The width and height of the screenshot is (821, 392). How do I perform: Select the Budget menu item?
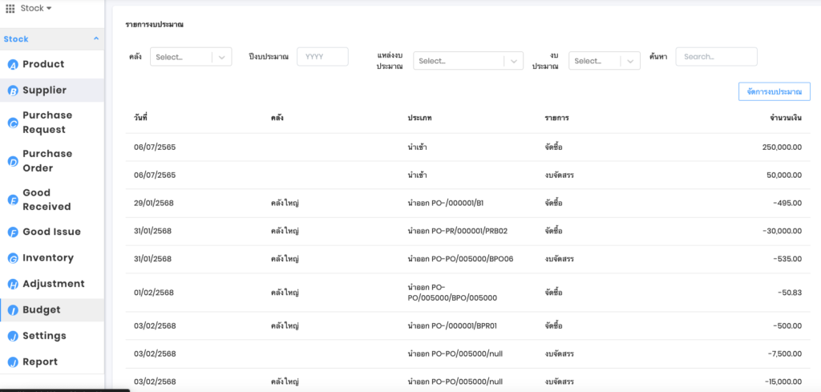tap(41, 310)
